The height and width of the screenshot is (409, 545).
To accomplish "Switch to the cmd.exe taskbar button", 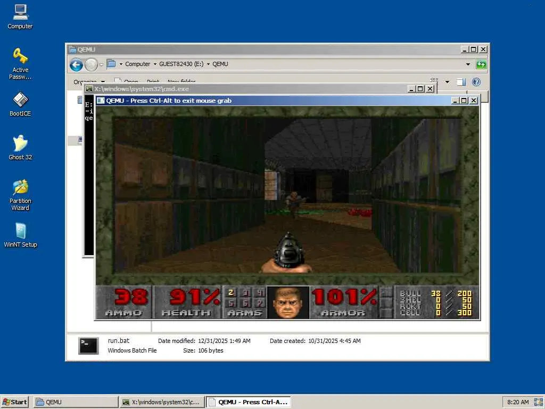I will (162, 402).
